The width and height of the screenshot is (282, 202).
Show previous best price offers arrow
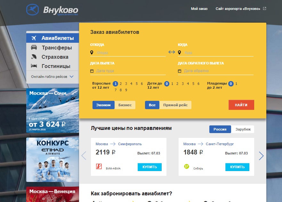coord(84,156)
